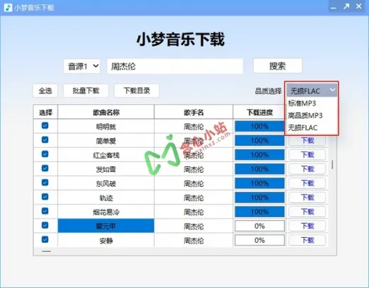The height and width of the screenshot is (288, 369).
Task: Maximize the 小梦音乐下载 window
Action: tap(346, 7)
